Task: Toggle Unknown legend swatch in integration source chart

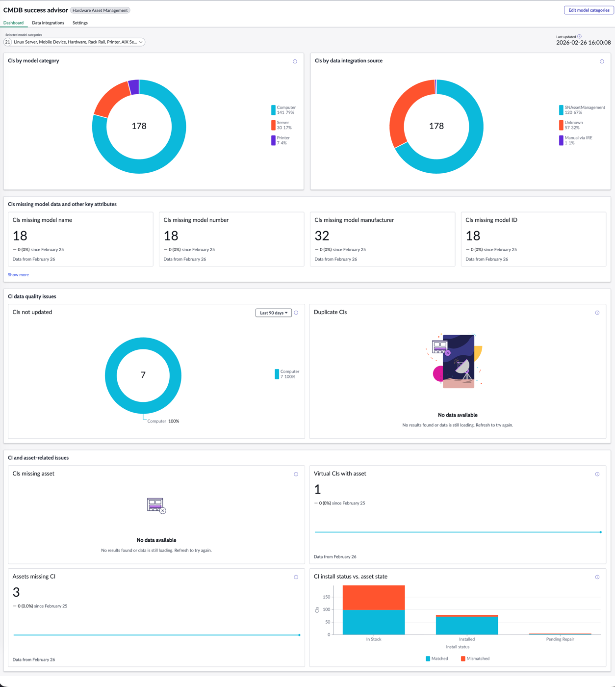Action: pos(561,125)
